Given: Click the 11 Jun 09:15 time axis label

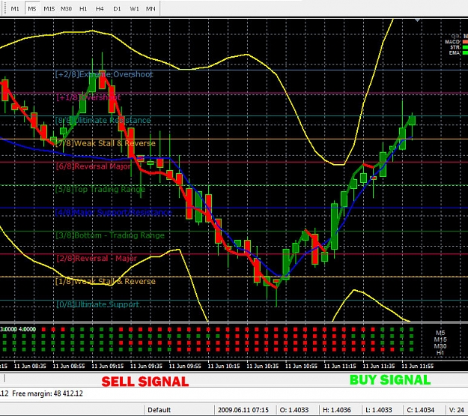Looking at the screenshot, I should point(107,366).
